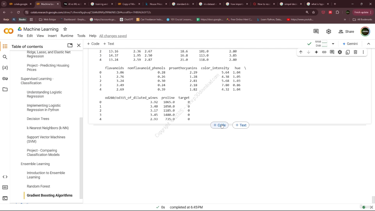This screenshot has width=375, height=211.
Task: Open more cell actions menu
Action: pyautogui.click(x=363, y=52)
